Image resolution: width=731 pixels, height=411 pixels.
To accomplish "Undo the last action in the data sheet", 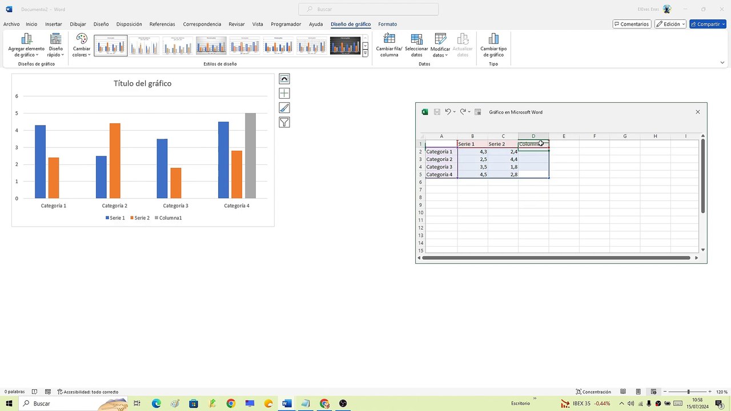I will pos(448,112).
